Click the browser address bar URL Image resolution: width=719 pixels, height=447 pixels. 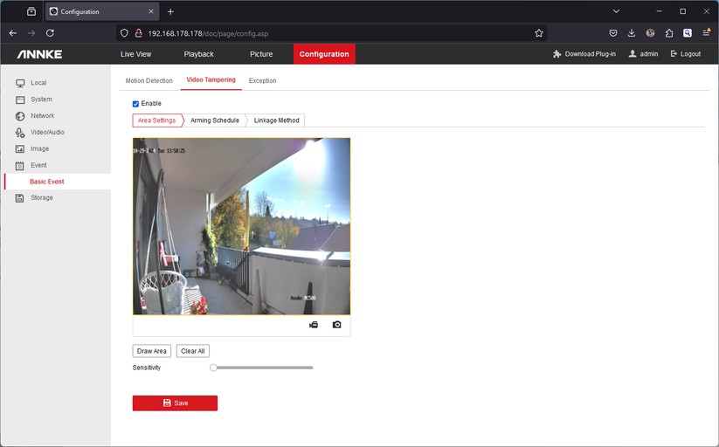208,33
